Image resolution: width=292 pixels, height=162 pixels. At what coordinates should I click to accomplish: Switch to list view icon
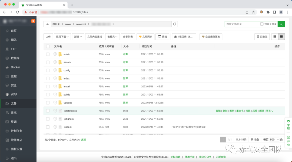[x=281, y=37]
